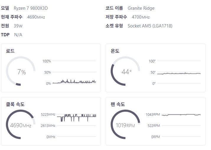Image resolution: width=211 pixels, height=150 pixels.
Task: Click the 4690MHz clock speed gauge
Action: tap(21, 124)
